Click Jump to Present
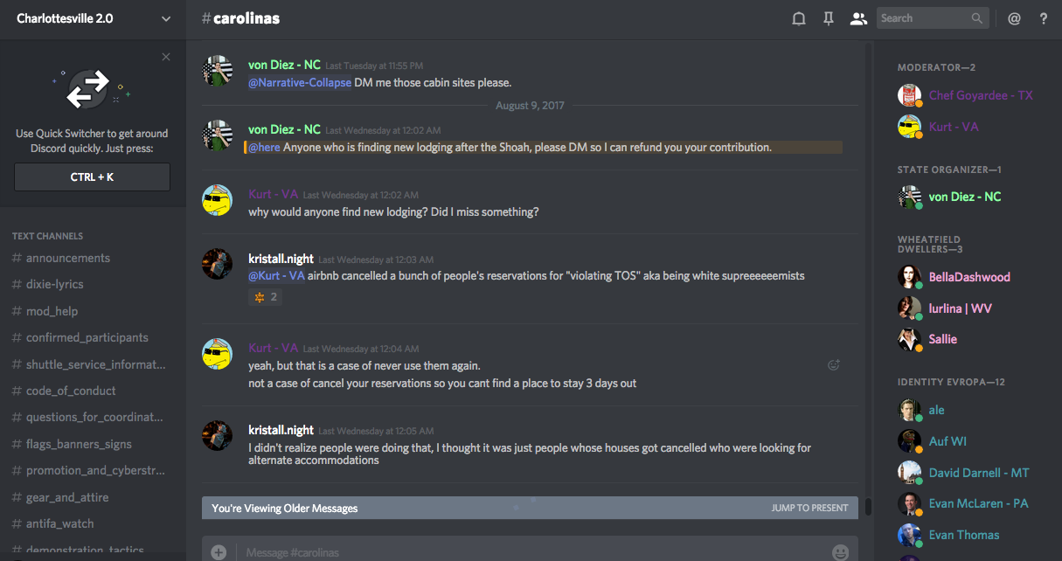1062x561 pixels. [809, 508]
